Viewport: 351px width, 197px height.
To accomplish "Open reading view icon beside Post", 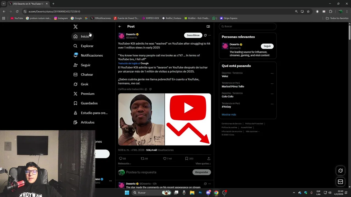I will 208,27.
